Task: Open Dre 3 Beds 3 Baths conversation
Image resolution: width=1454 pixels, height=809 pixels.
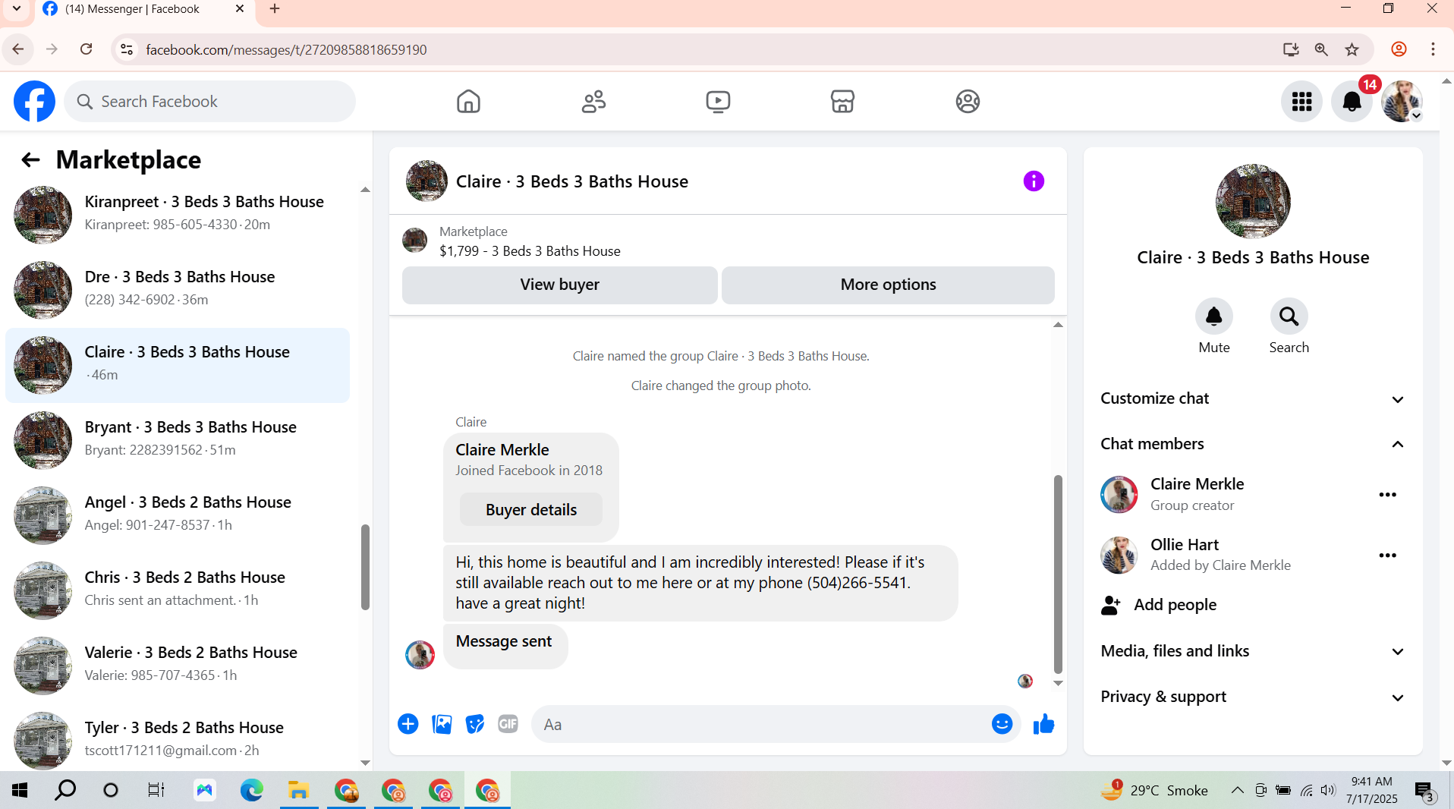Action: (178, 289)
